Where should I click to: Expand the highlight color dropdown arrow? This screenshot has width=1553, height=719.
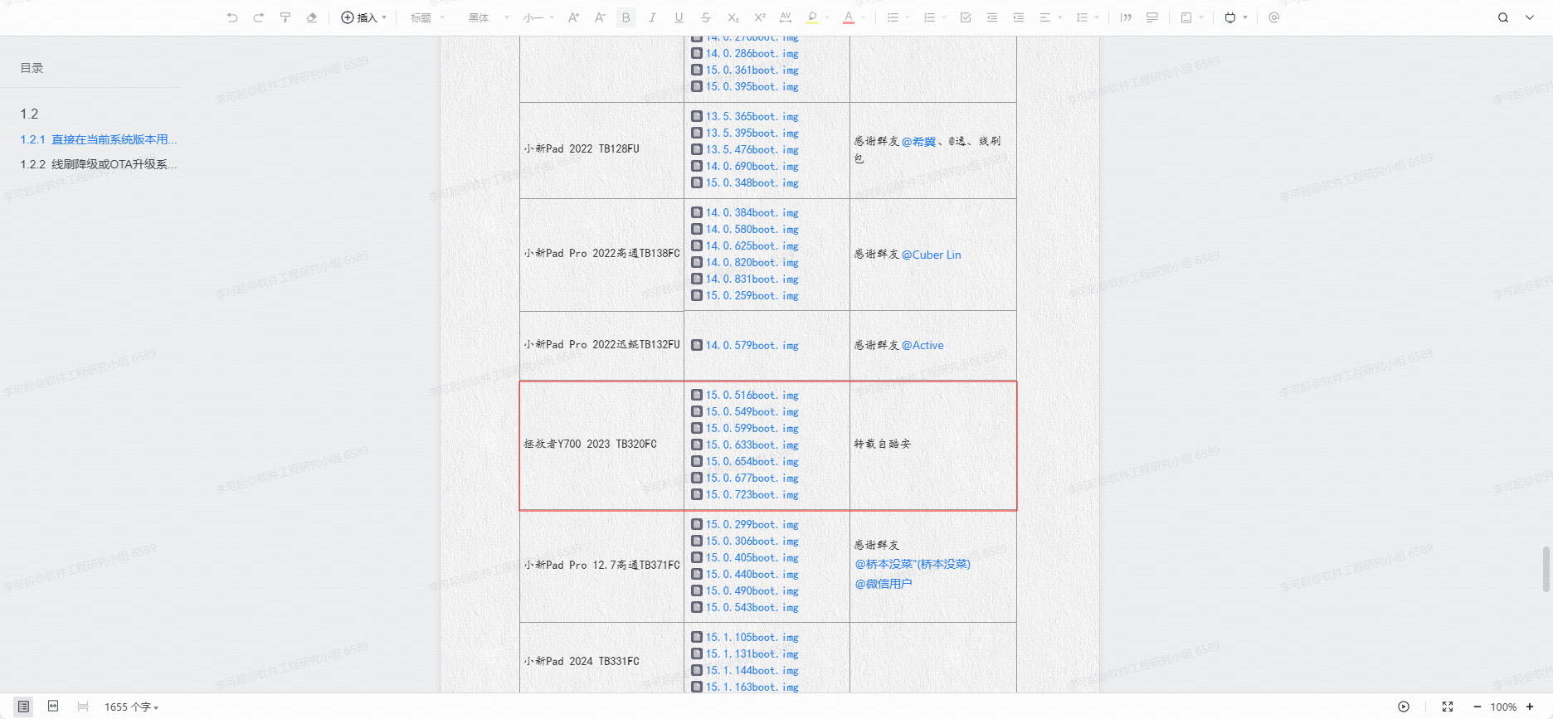(x=827, y=17)
